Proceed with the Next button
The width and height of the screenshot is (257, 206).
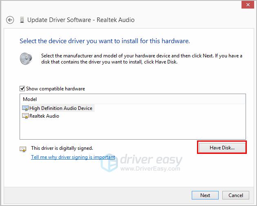pyautogui.click(x=205, y=195)
